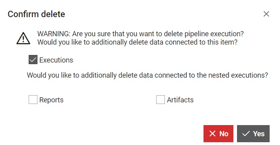Click the delete pipeline execution warning line
The image size is (280, 145).
(x=141, y=34)
